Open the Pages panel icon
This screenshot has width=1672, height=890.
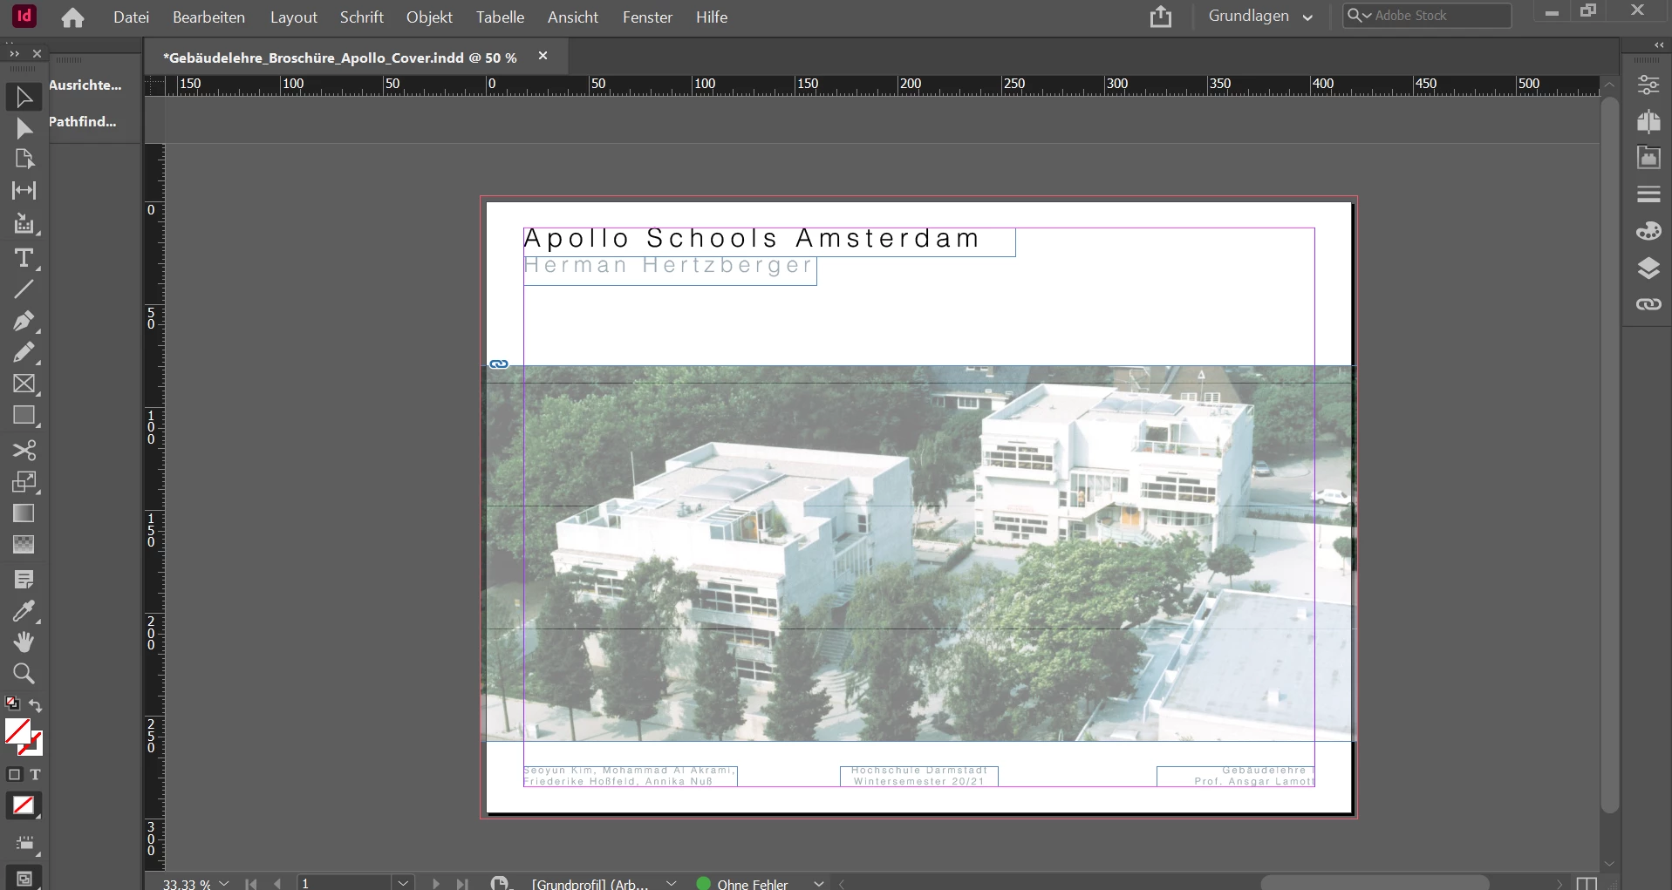1648,121
